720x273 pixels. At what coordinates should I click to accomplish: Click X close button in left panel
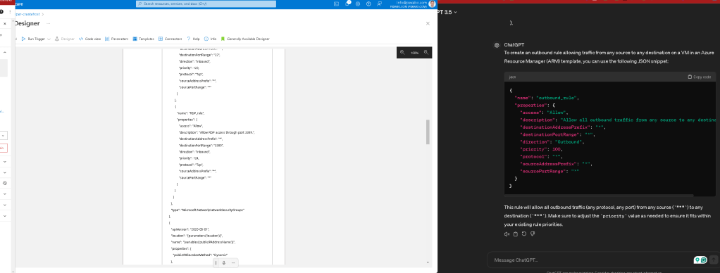click(x=5, y=23)
